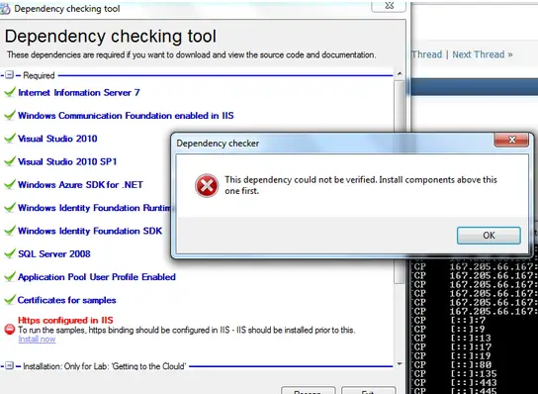
Task: Select Internet Information Server 7 entry
Action: click(79, 92)
